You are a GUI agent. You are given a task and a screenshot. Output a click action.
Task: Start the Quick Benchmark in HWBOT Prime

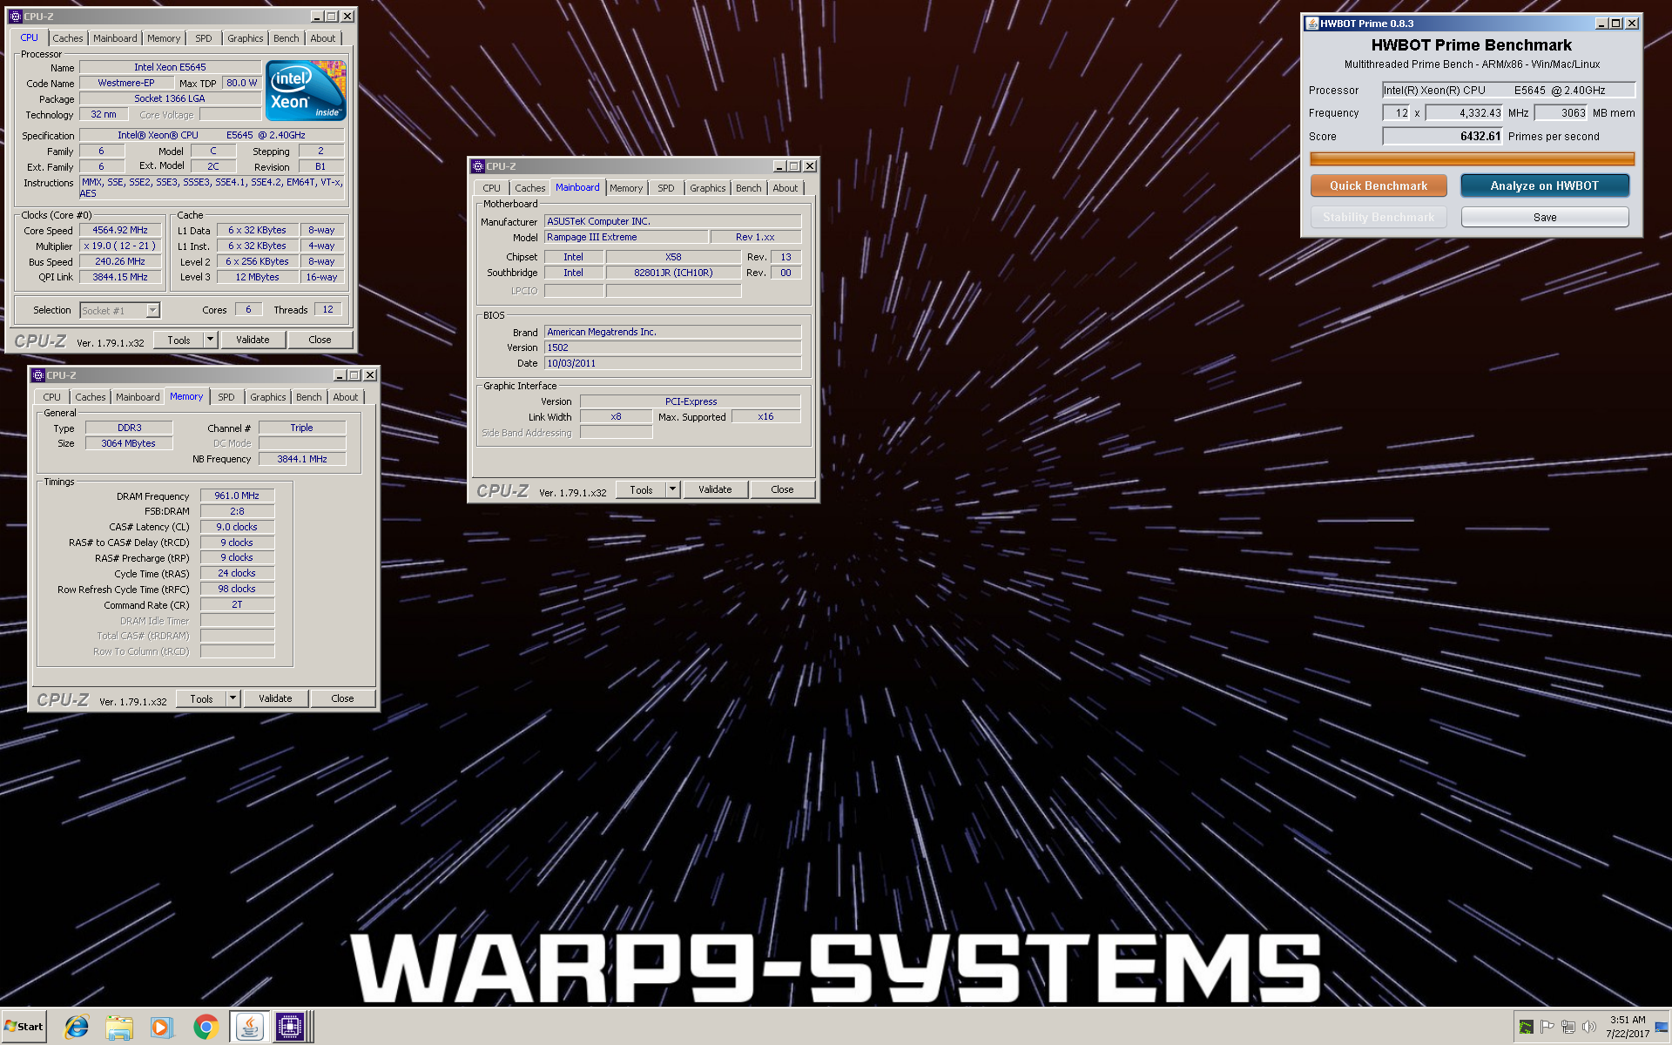click(x=1379, y=185)
